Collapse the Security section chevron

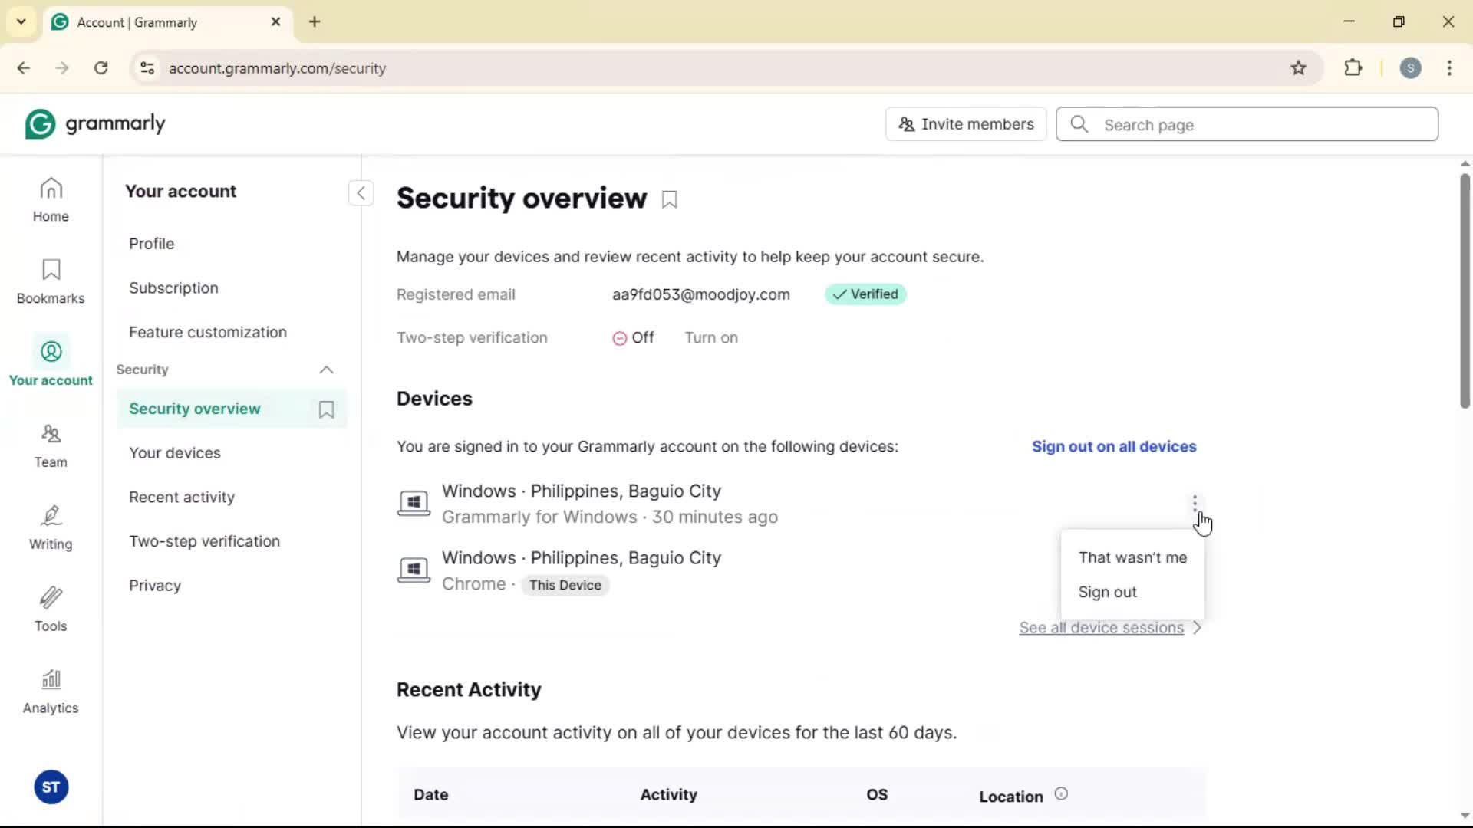(326, 370)
